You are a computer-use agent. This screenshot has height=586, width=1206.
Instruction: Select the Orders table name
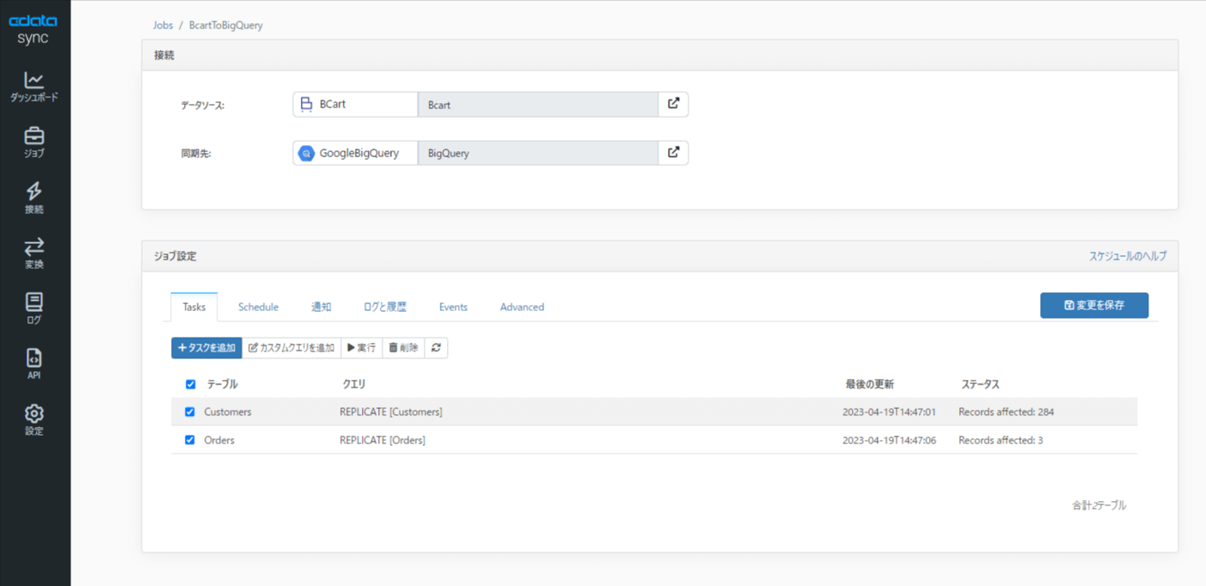(219, 440)
